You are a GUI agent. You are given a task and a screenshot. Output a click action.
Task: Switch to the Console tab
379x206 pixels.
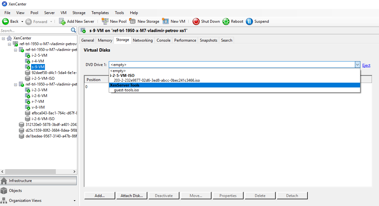coord(163,40)
